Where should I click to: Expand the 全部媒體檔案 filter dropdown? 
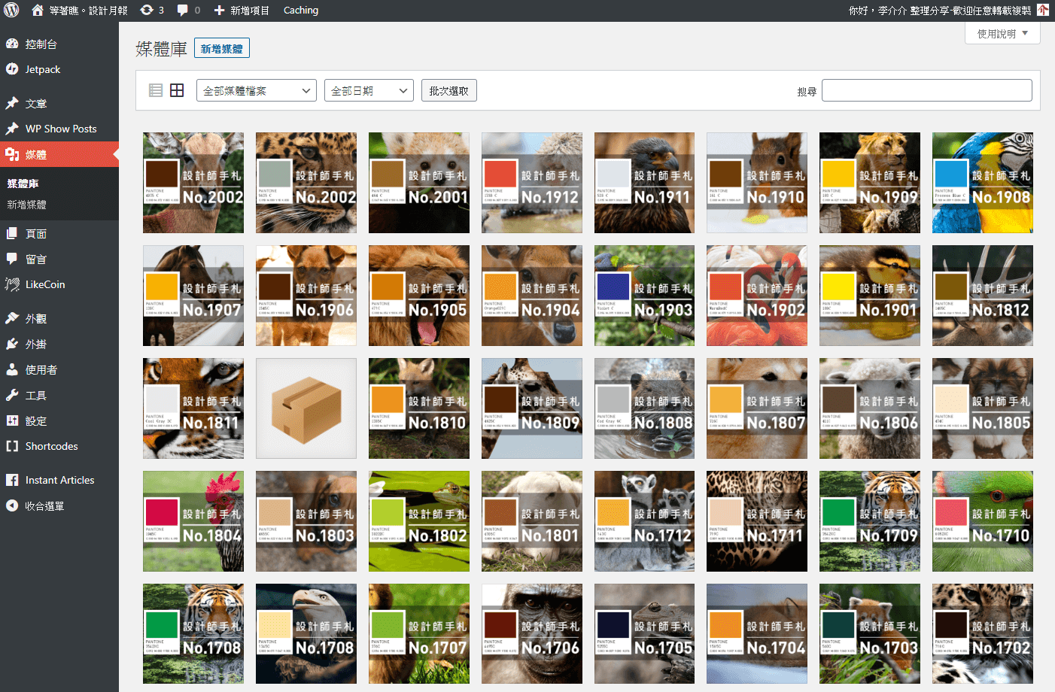tap(256, 91)
